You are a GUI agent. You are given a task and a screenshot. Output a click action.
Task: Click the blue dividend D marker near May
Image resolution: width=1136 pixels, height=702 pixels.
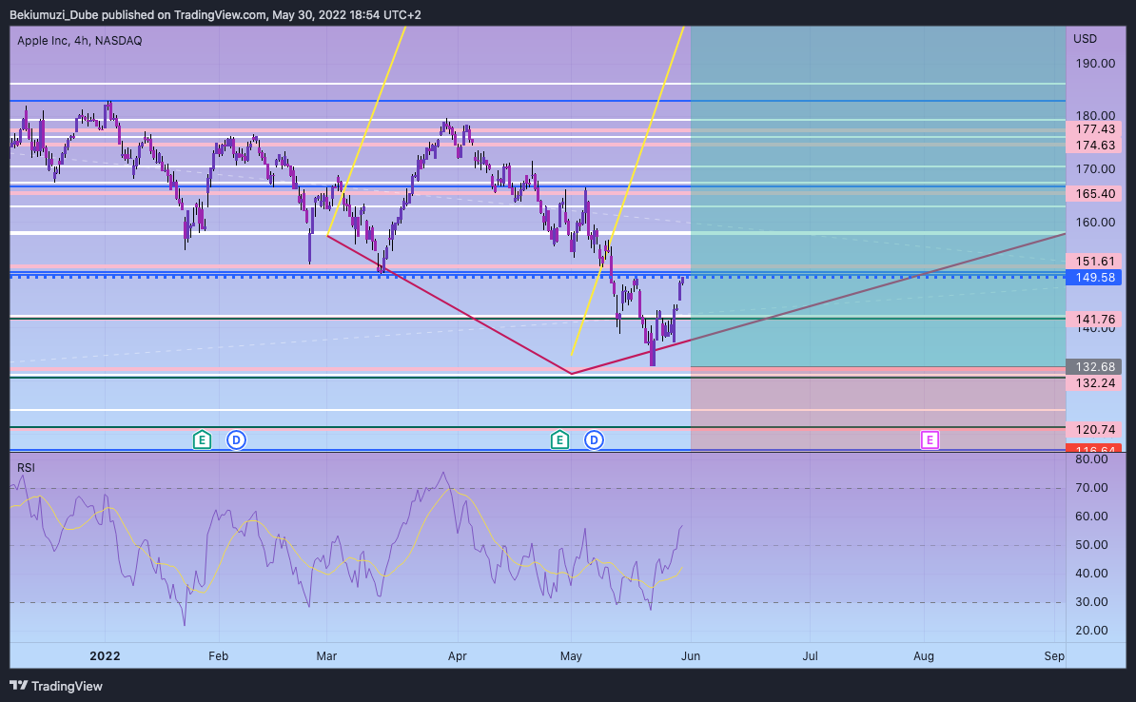tap(594, 439)
